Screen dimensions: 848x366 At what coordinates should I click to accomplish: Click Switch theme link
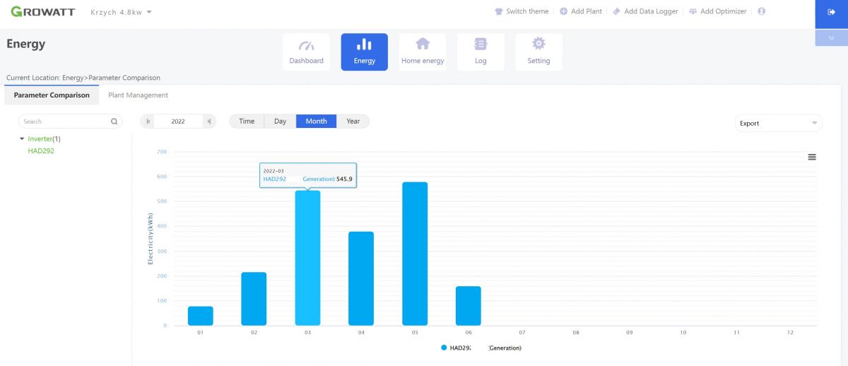[522, 11]
